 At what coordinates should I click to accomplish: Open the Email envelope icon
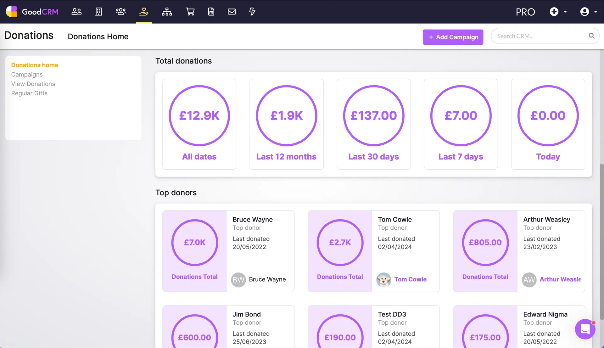(232, 12)
